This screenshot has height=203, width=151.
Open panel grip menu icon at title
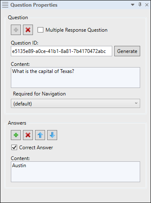coord(5,5)
